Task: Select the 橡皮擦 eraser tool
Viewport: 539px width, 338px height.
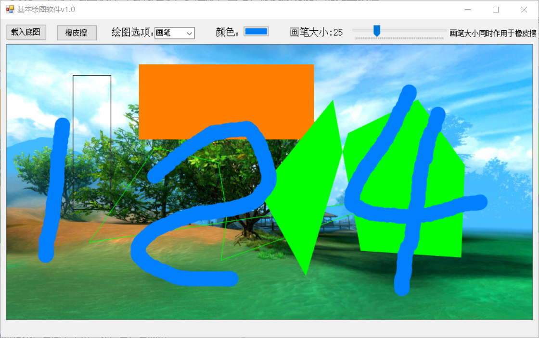Action: click(x=77, y=32)
